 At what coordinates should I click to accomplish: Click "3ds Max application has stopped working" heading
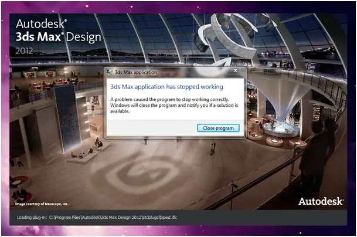point(166,87)
